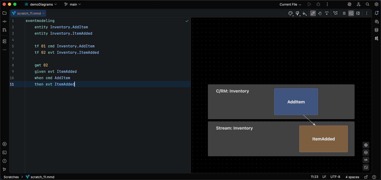The height and width of the screenshot is (180, 381).
Task: Click the green inspection checkmark
Action: [x=187, y=21]
